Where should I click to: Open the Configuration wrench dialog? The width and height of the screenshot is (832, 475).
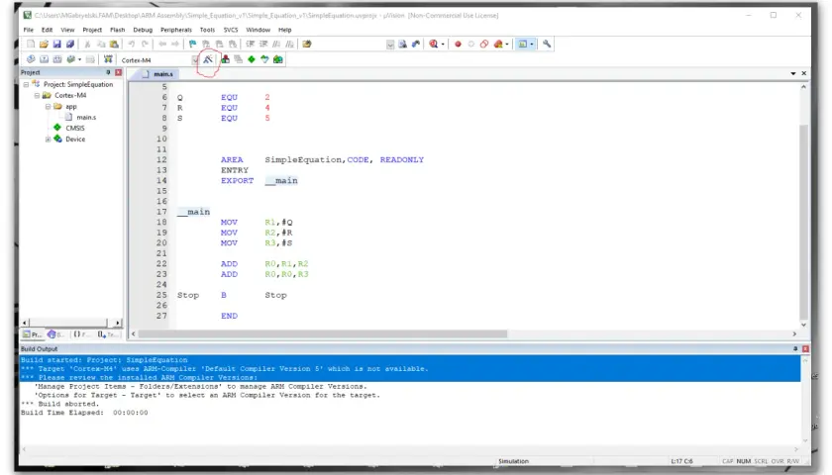tap(547, 44)
